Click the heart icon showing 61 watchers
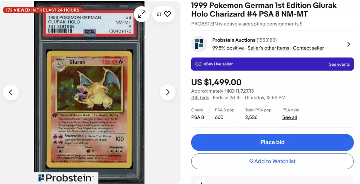 (164, 14)
